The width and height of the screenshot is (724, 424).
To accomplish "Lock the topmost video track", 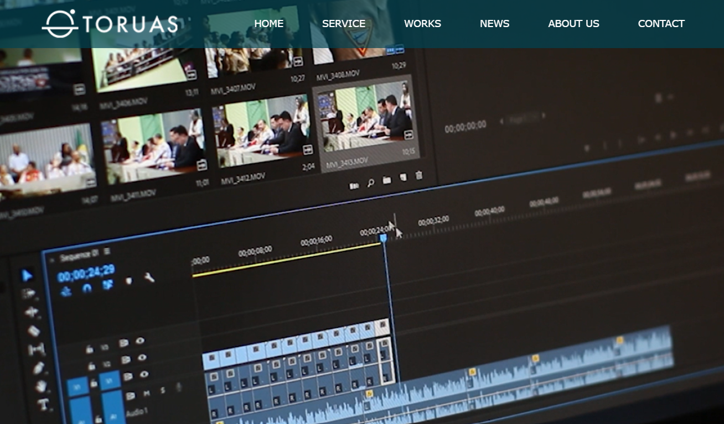I will point(89,349).
